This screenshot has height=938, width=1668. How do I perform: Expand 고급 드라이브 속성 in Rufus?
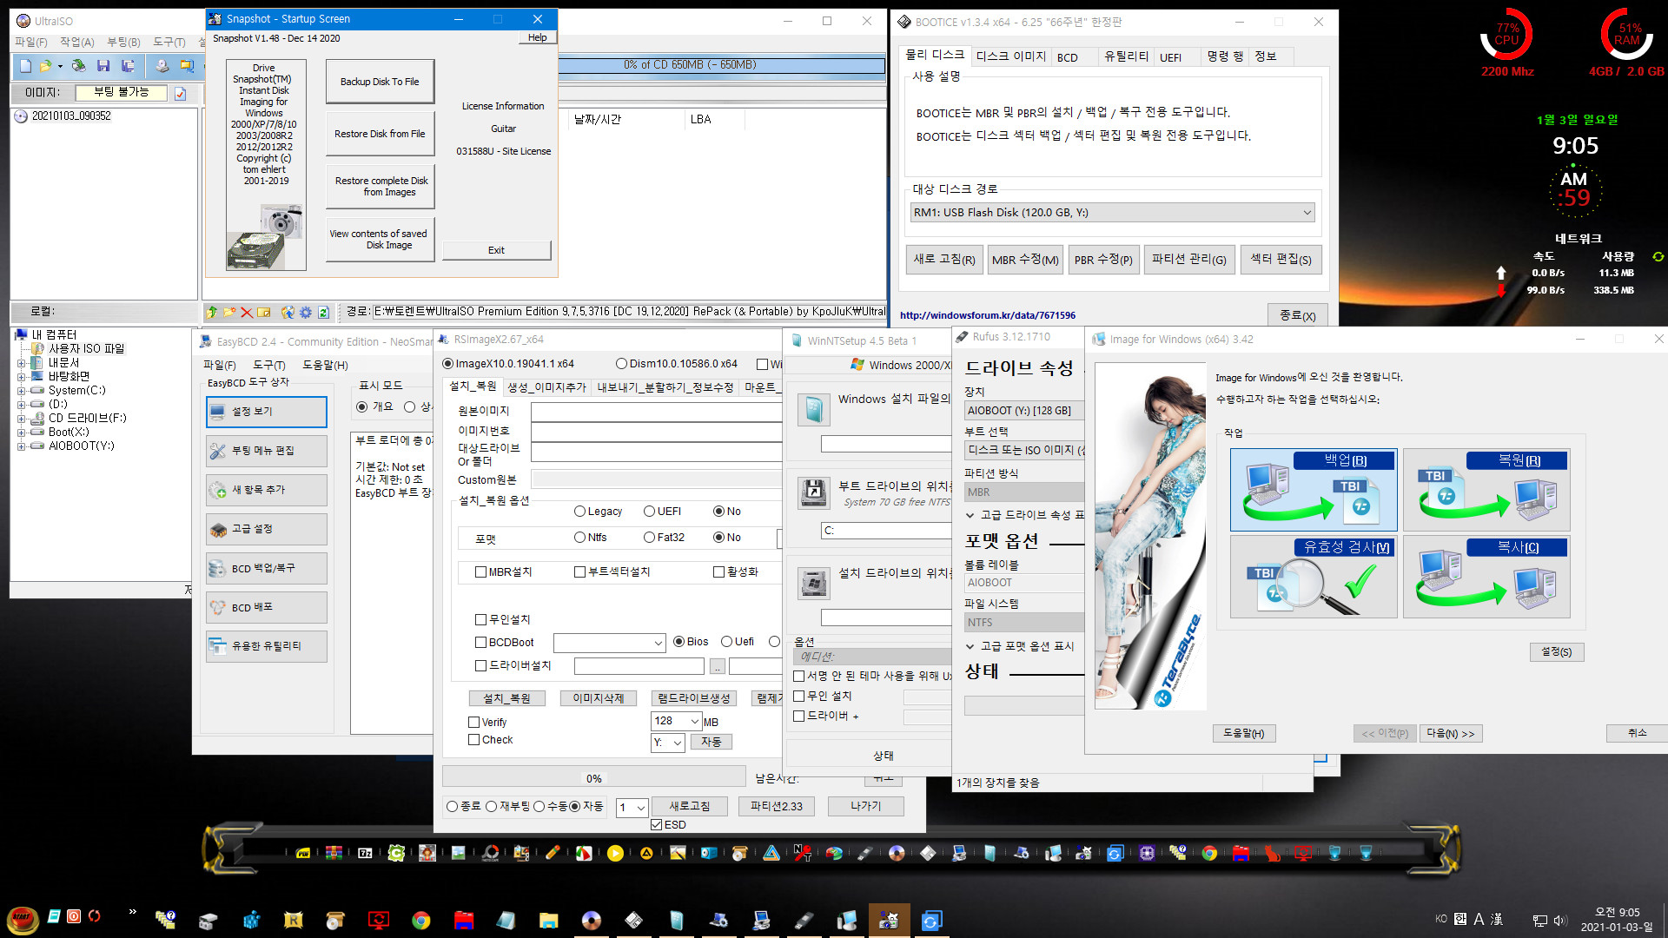[970, 515]
